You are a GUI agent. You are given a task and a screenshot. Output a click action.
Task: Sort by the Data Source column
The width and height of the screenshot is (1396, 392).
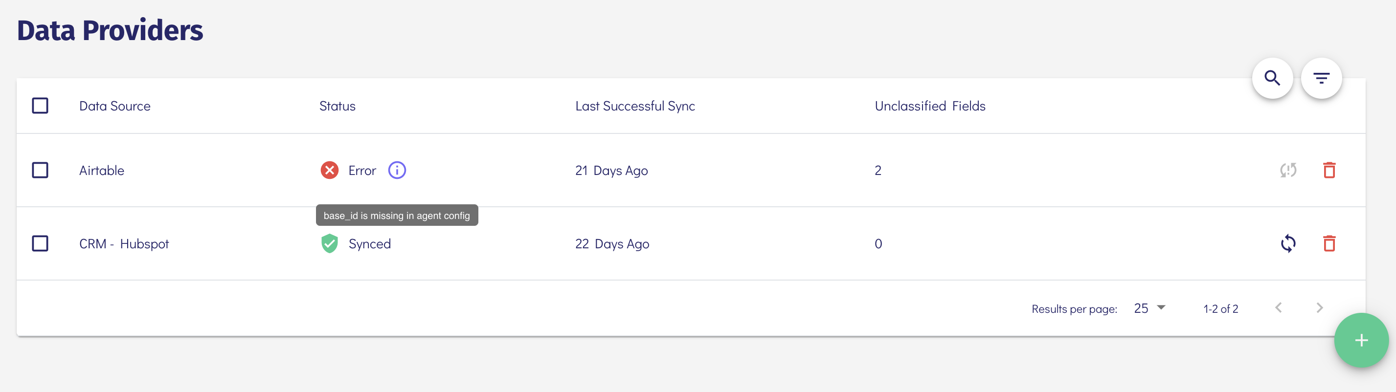click(115, 106)
